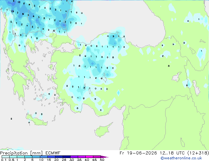Click the '[mm]' unit label

(37, 153)
